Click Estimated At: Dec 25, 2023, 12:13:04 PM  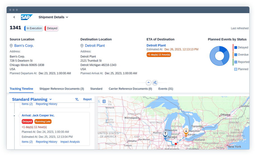(47, 137)
